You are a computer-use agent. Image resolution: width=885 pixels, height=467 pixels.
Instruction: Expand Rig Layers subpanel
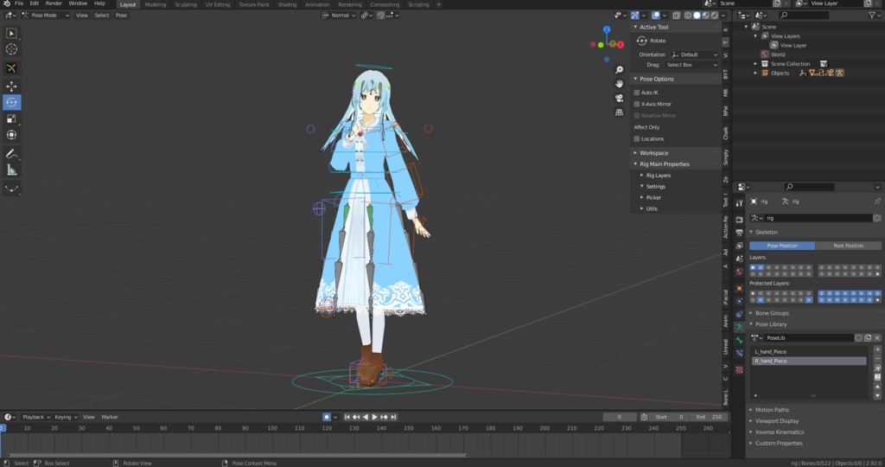[x=658, y=176]
